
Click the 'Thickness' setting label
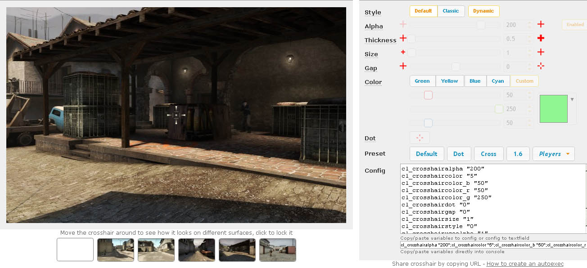(x=380, y=40)
